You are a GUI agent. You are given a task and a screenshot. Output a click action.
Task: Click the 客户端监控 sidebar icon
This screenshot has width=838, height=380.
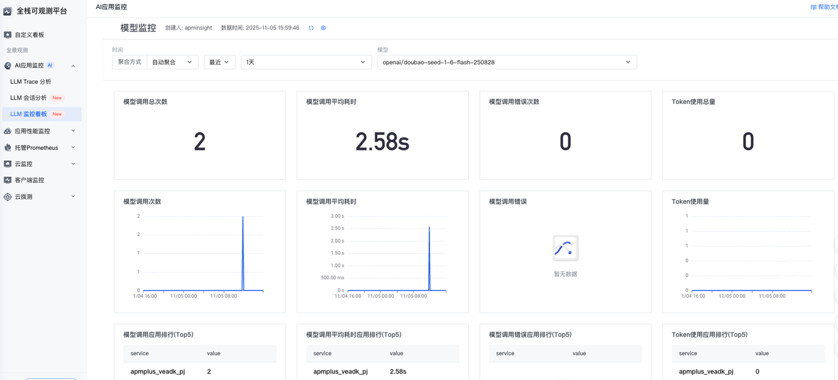click(x=8, y=180)
